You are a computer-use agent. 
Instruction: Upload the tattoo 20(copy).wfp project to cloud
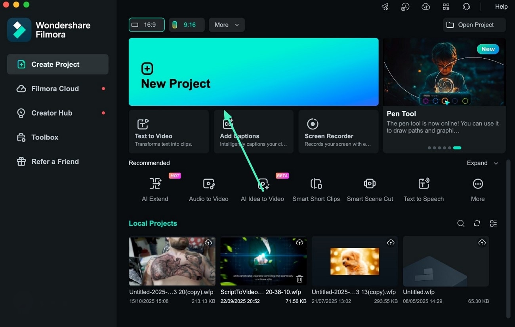coord(208,242)
